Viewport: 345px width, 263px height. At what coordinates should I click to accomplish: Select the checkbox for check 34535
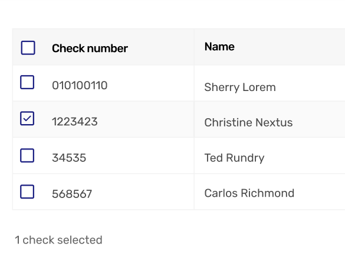coord(27,155)
